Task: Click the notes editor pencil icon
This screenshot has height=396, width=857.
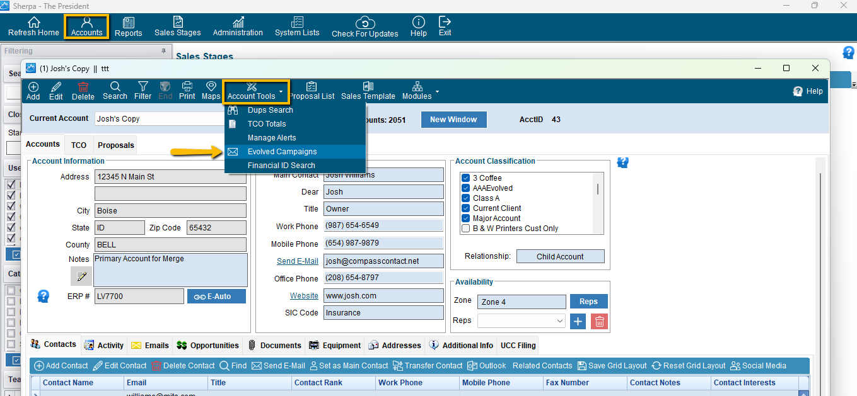Action: click(x=81, y=276)
